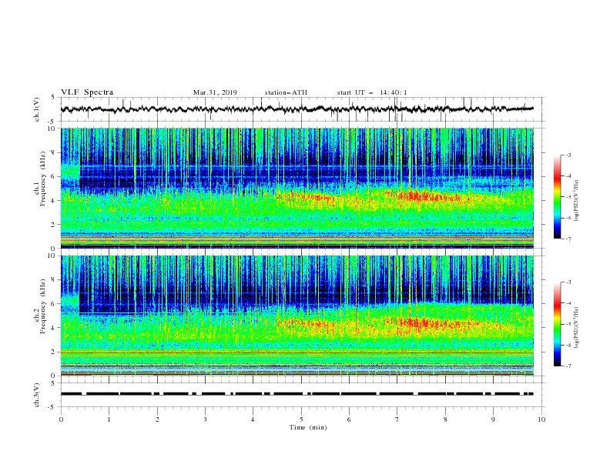Click the "Time (min)" axis label

[x=308, y=427]
